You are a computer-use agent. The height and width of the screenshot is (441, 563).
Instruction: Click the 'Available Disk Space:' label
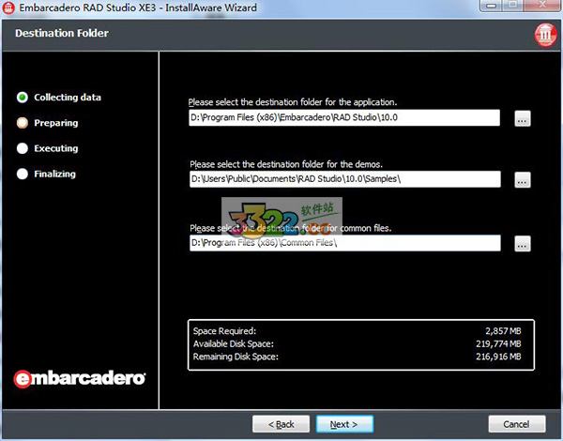(x=234, y=343)
